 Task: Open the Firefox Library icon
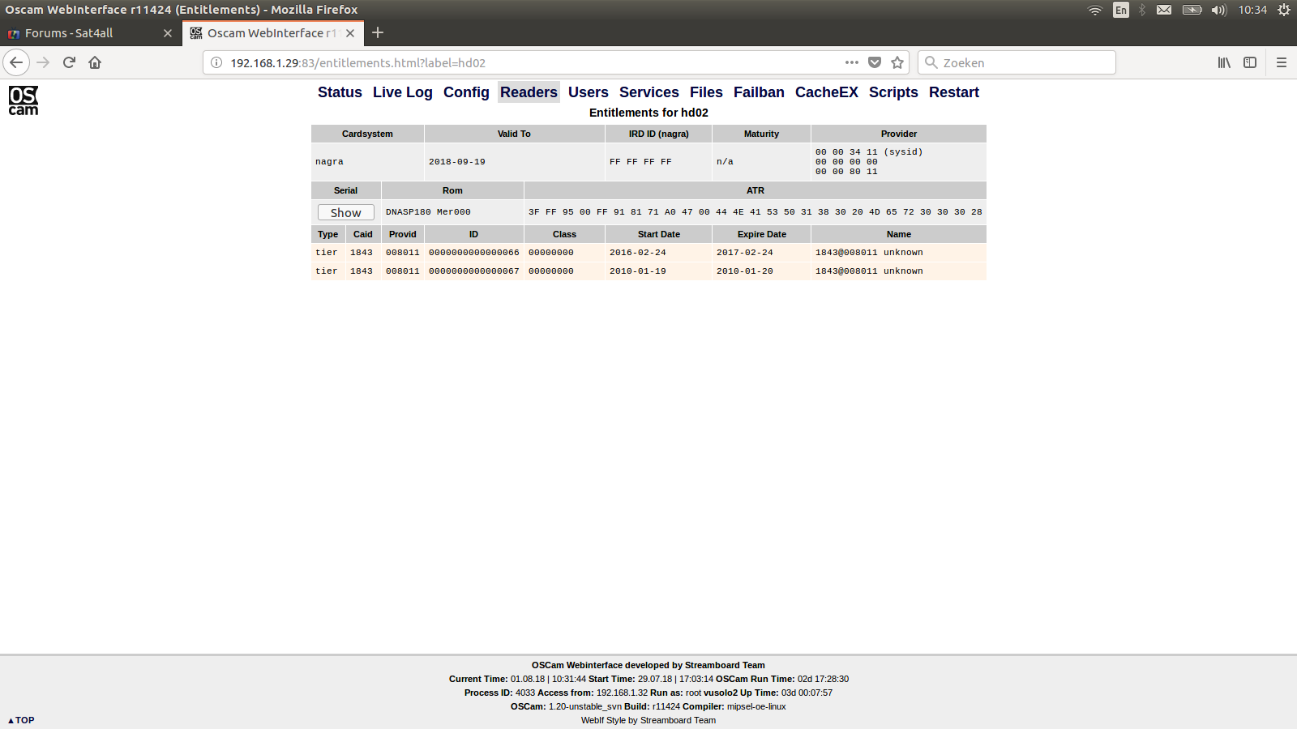[1224, 62]
